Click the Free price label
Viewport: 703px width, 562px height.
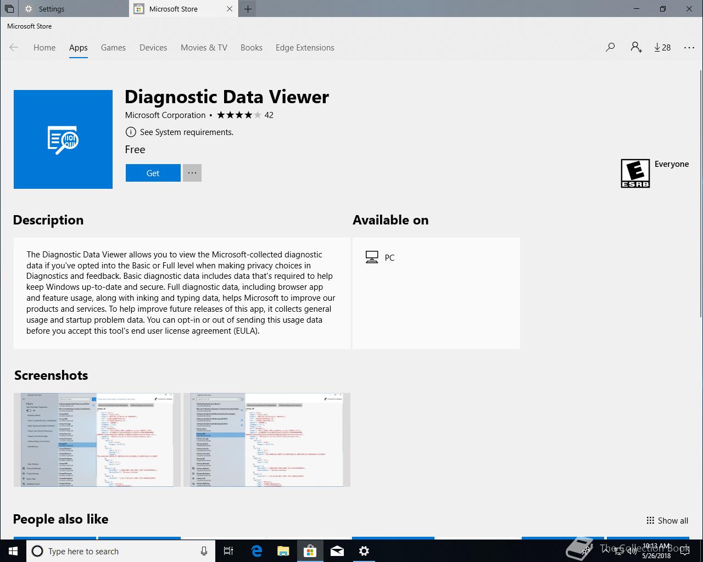(x=135, y=149)
